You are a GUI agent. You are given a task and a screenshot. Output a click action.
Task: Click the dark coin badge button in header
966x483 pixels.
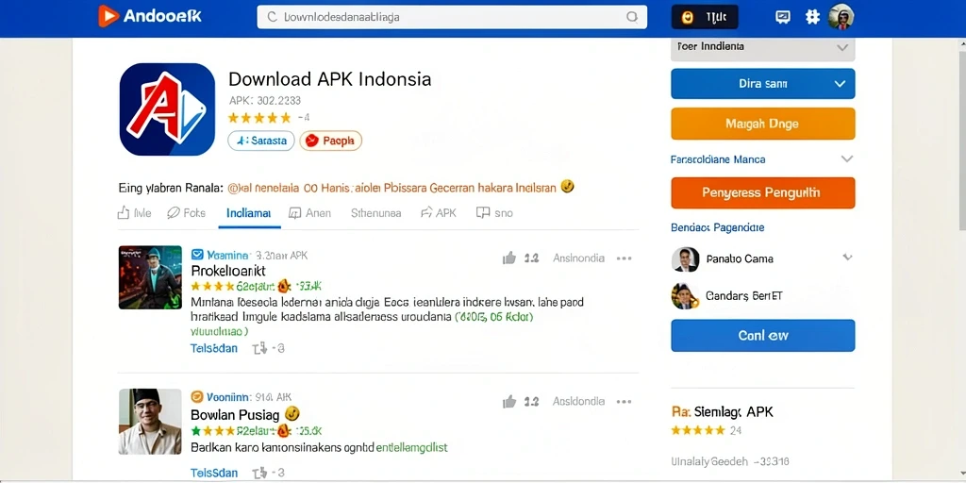[x=705, y=17]
